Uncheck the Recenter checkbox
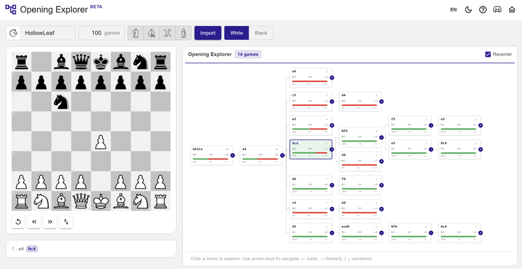Screen dimensions: 522x269 pyautogui.click(x=488, y=54)
